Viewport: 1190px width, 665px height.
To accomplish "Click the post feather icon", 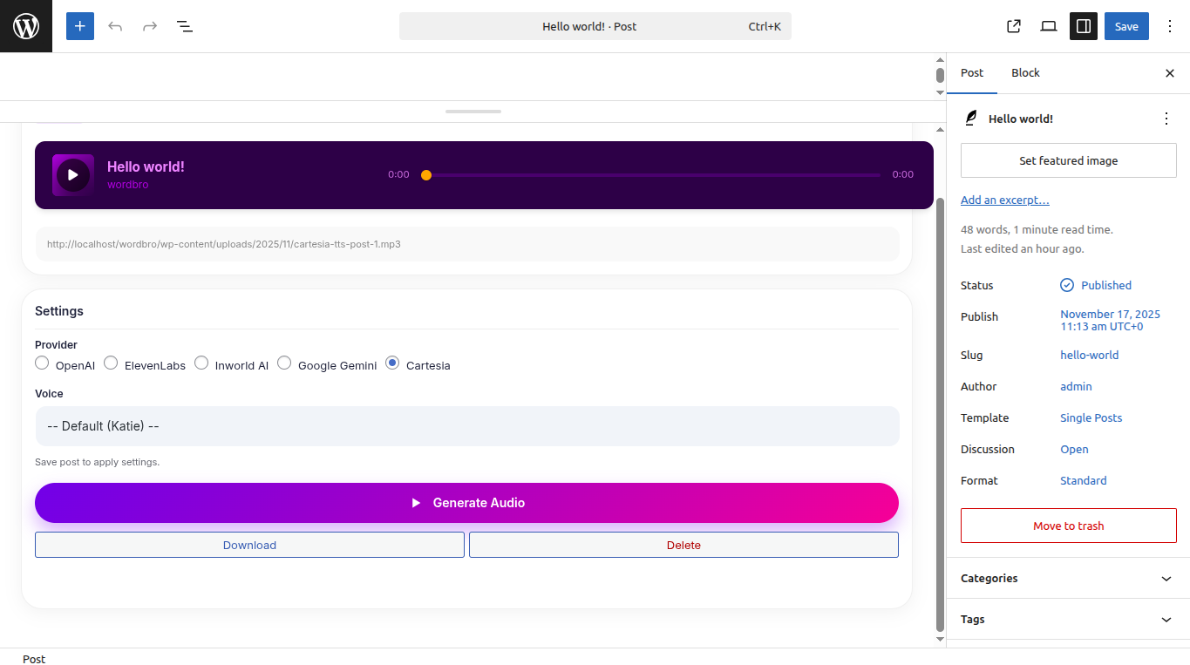I will pyautogui.click(x=971, y=119).
